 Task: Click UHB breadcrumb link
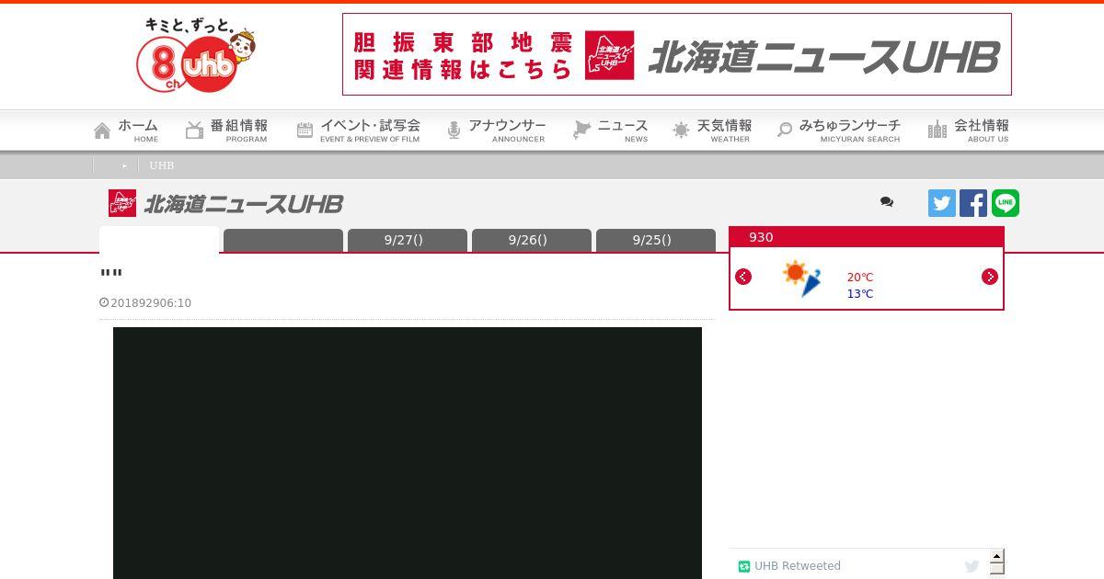(161, 165)
